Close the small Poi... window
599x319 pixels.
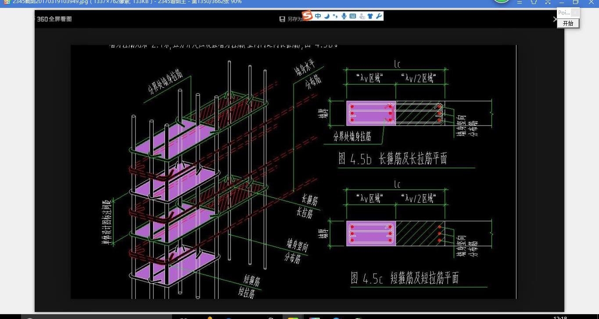pyautogui.click(x=575, y=13)
